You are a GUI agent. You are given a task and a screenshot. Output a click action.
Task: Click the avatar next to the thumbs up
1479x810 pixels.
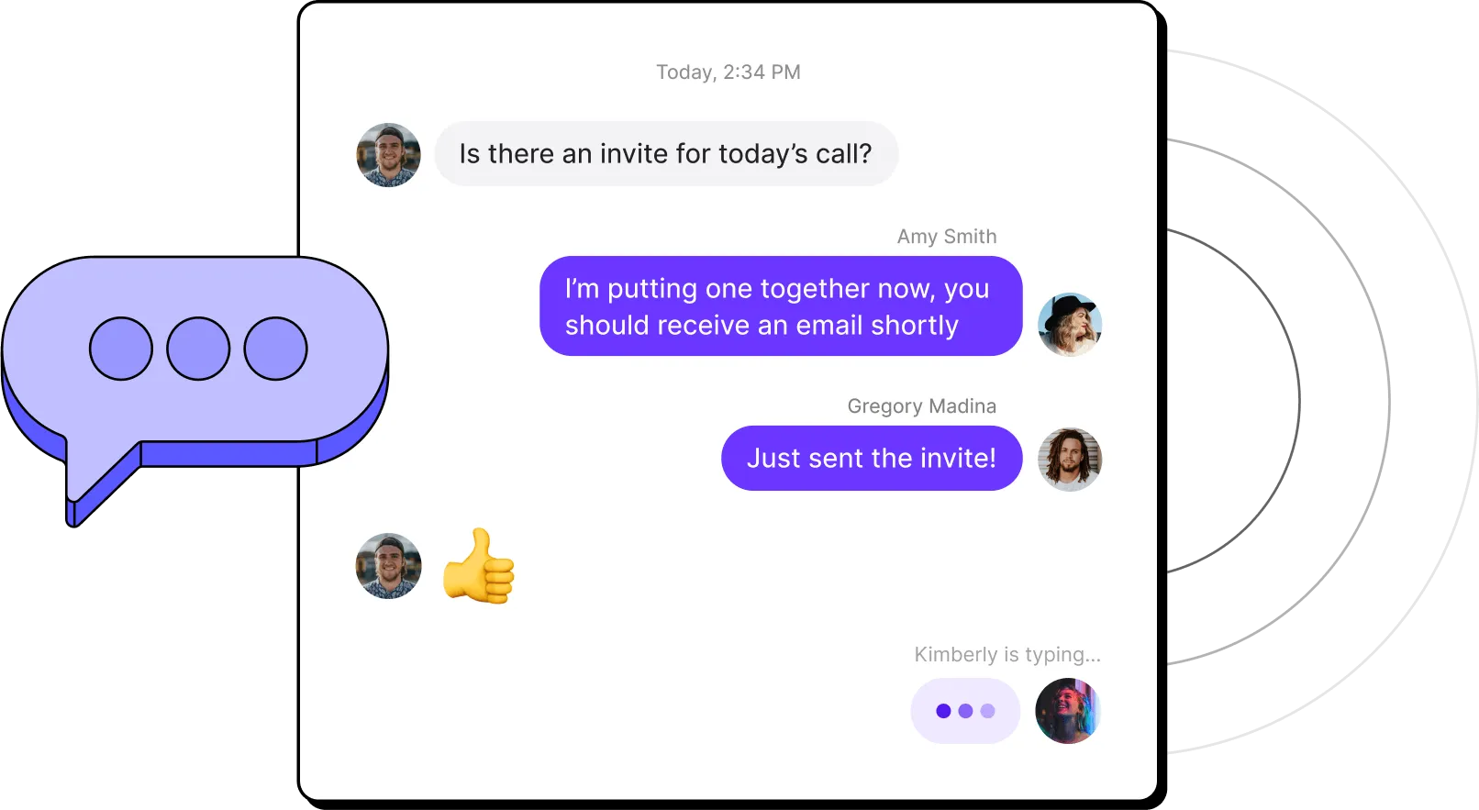389,566
